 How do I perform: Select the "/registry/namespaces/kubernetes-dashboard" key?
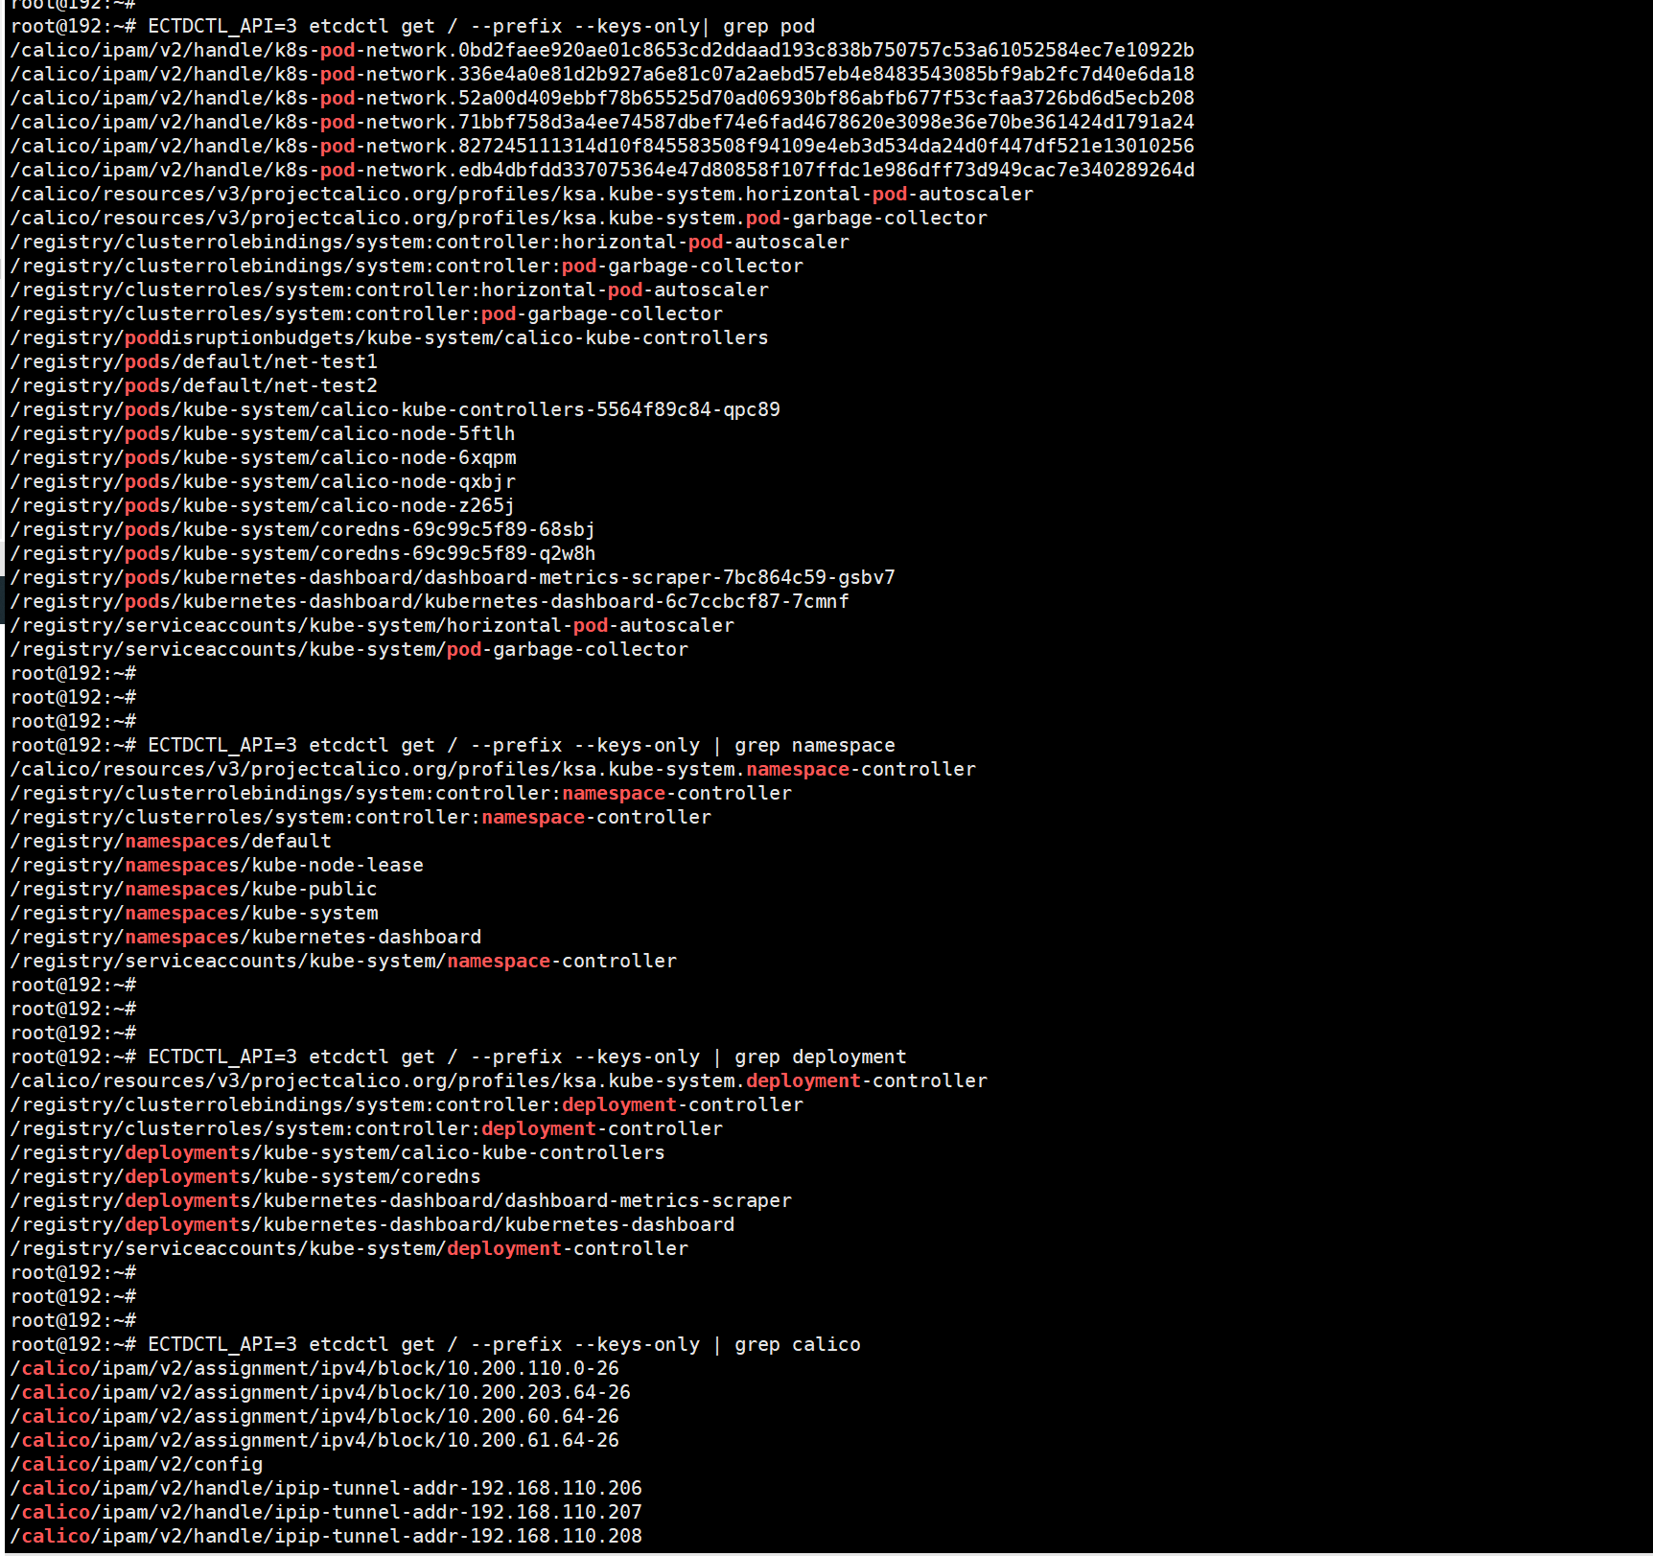[245, 937]
